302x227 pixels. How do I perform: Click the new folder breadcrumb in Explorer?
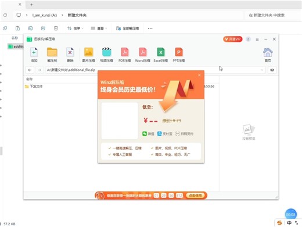(x=77, y=15)
